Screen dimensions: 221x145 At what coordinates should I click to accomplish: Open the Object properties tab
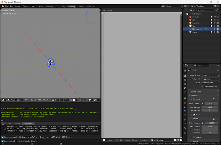(x=185, y=103)
